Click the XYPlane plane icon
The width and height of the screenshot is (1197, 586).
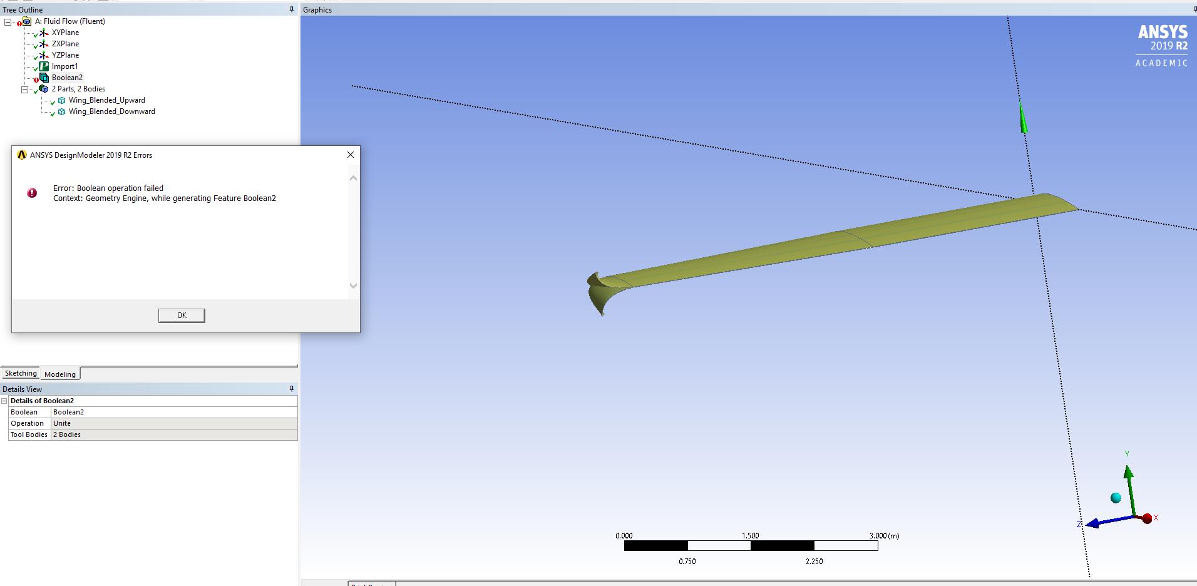point(44,33)
